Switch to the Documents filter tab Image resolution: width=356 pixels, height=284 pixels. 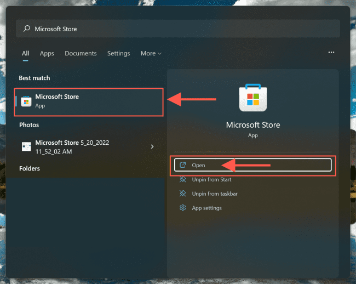pos(81,54)
